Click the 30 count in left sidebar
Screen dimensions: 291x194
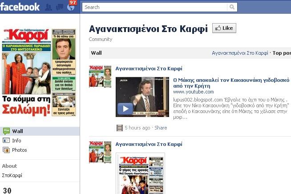tap(7, 191)
